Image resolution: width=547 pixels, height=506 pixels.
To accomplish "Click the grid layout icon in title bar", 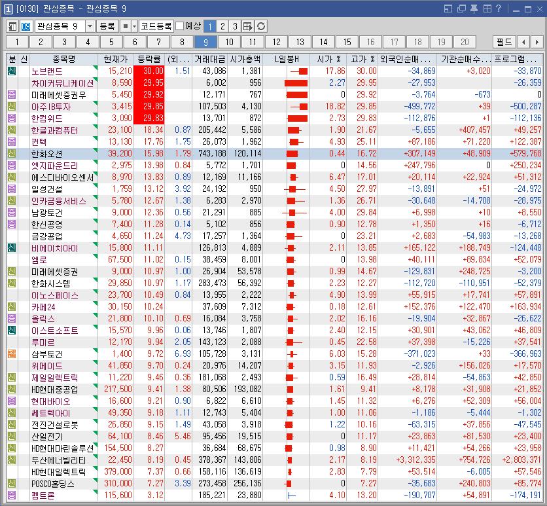I will coord(487,9).
